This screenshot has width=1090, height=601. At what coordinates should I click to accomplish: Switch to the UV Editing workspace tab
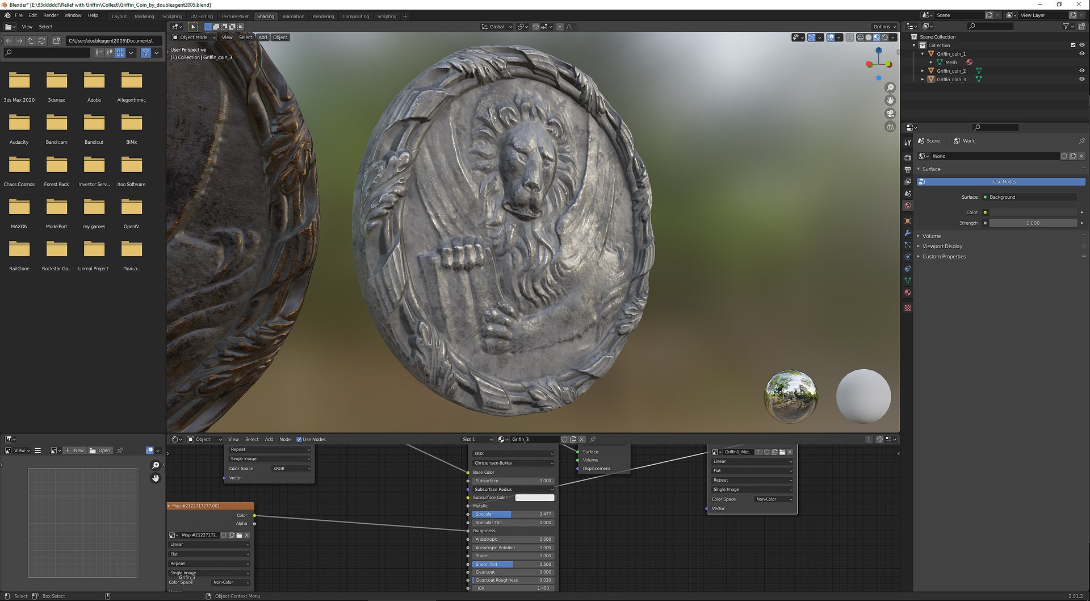202,16
